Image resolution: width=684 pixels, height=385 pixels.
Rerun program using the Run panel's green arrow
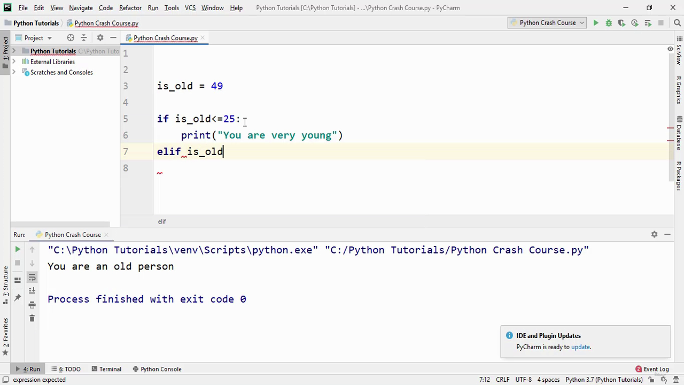pyautogui.click(x=18, y=249)
